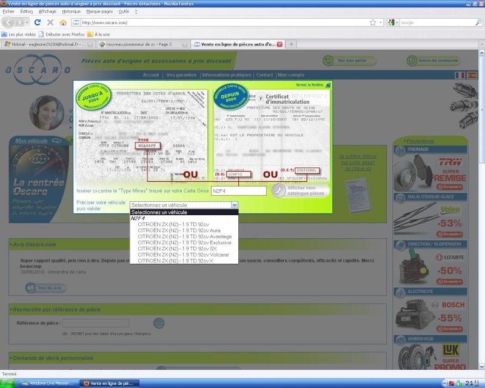
Task: Open the Firefox home page icon
Action: [63, 22]
